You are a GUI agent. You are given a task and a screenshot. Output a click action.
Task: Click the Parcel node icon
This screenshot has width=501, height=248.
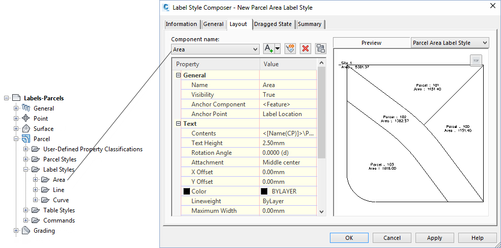click(26, 139)
